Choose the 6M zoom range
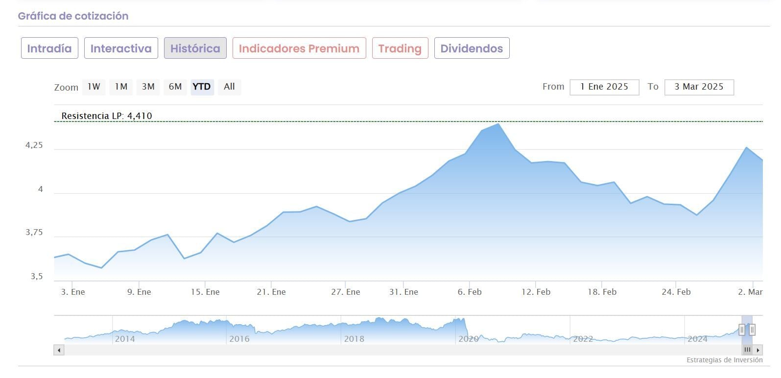The image size is (781, 378). (175, 87)
